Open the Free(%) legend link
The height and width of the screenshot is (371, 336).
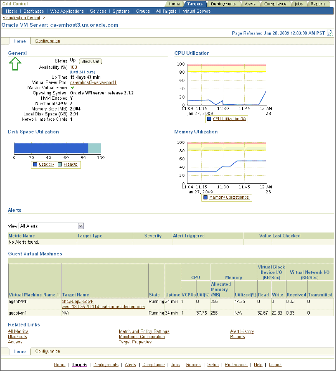click(70, 164)
